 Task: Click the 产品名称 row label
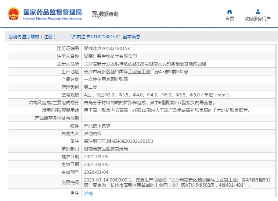[x=70, y=80]
